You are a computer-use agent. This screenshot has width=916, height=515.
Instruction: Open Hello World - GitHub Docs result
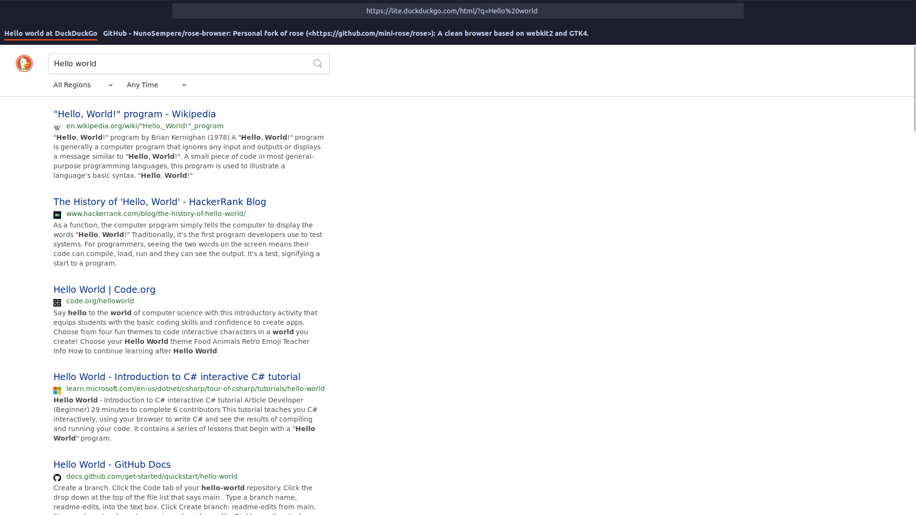(112, 464)
